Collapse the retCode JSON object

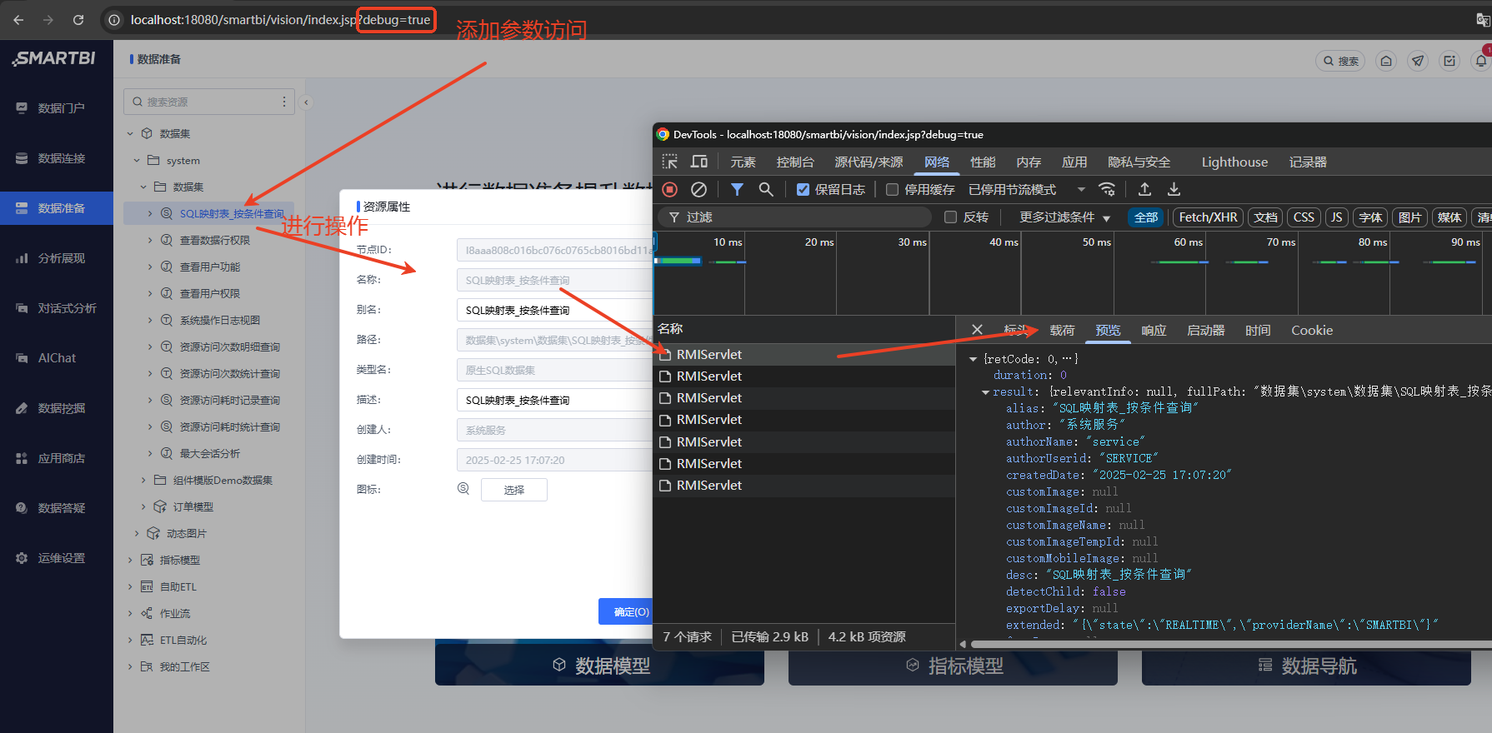(x=973, y=359)
